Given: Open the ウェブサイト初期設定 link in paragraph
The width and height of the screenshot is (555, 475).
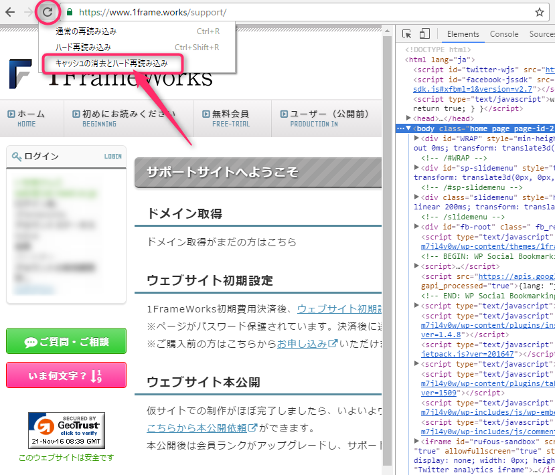Looking at the screenshot, I should tap(339, 309).
